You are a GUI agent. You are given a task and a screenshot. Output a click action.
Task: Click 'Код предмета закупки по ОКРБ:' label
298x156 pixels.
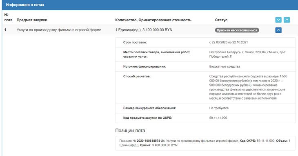148,118
